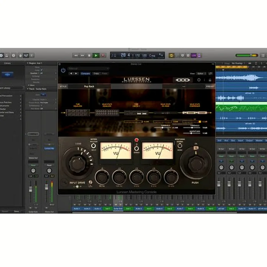
Task: Click the Output tab in mixer filter row
Action: [x=249, y=141]
